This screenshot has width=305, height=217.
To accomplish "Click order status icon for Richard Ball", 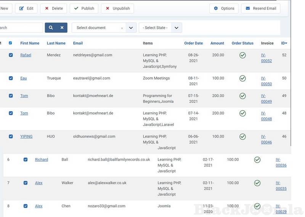I will pos(257,160).
